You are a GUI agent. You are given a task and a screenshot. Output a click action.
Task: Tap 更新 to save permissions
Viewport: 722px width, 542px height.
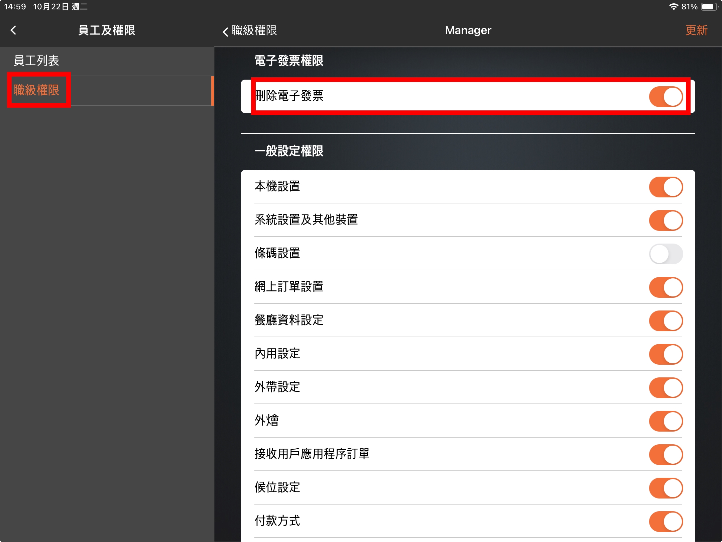[696, 30]
